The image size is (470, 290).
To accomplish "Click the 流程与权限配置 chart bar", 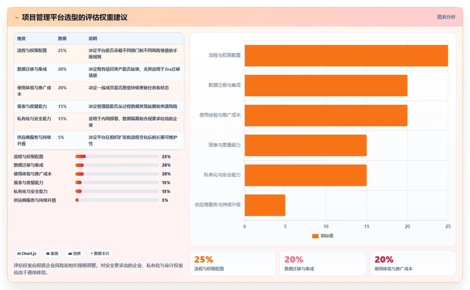I will click(x=346, y=56).
